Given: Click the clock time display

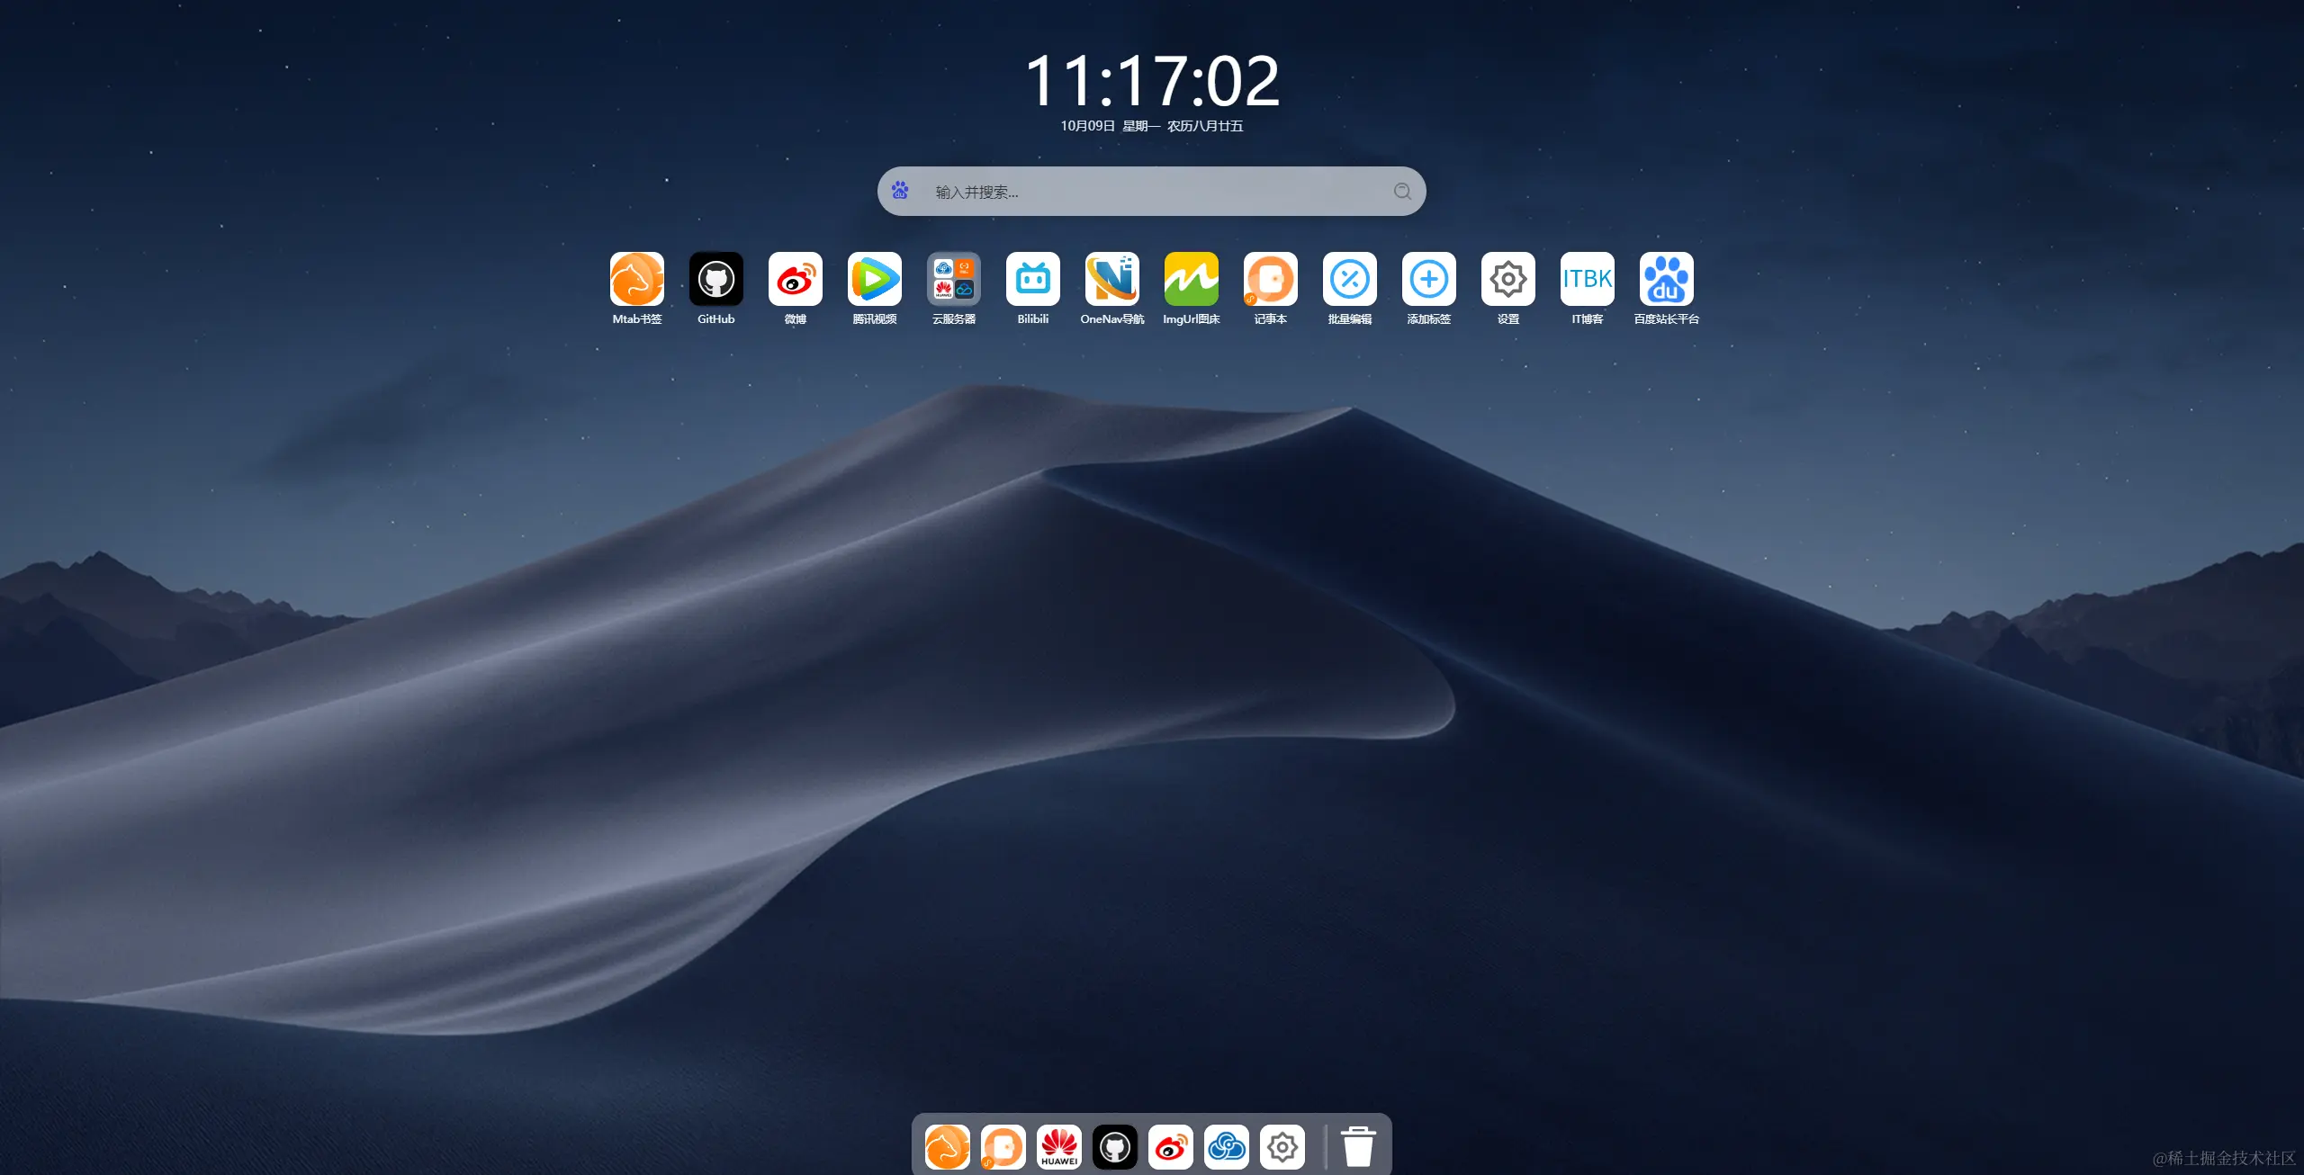Looking at the screenshot, I should pos(1151,81).
